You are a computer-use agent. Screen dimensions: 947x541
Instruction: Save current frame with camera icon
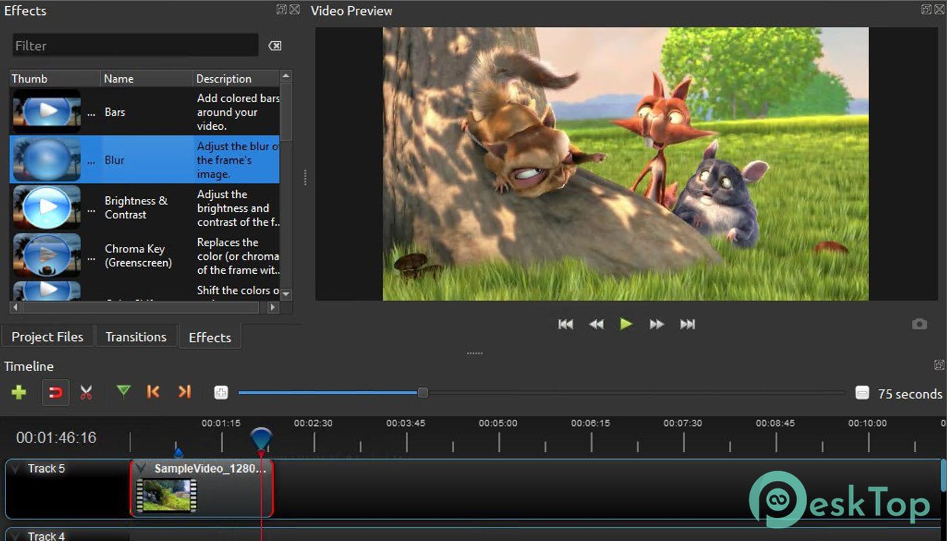click(x=919, y=325)
